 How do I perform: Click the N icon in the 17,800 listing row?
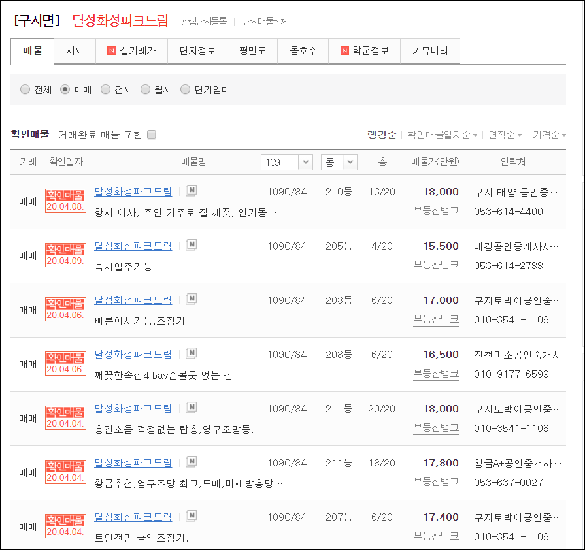(x=192, y=462)
